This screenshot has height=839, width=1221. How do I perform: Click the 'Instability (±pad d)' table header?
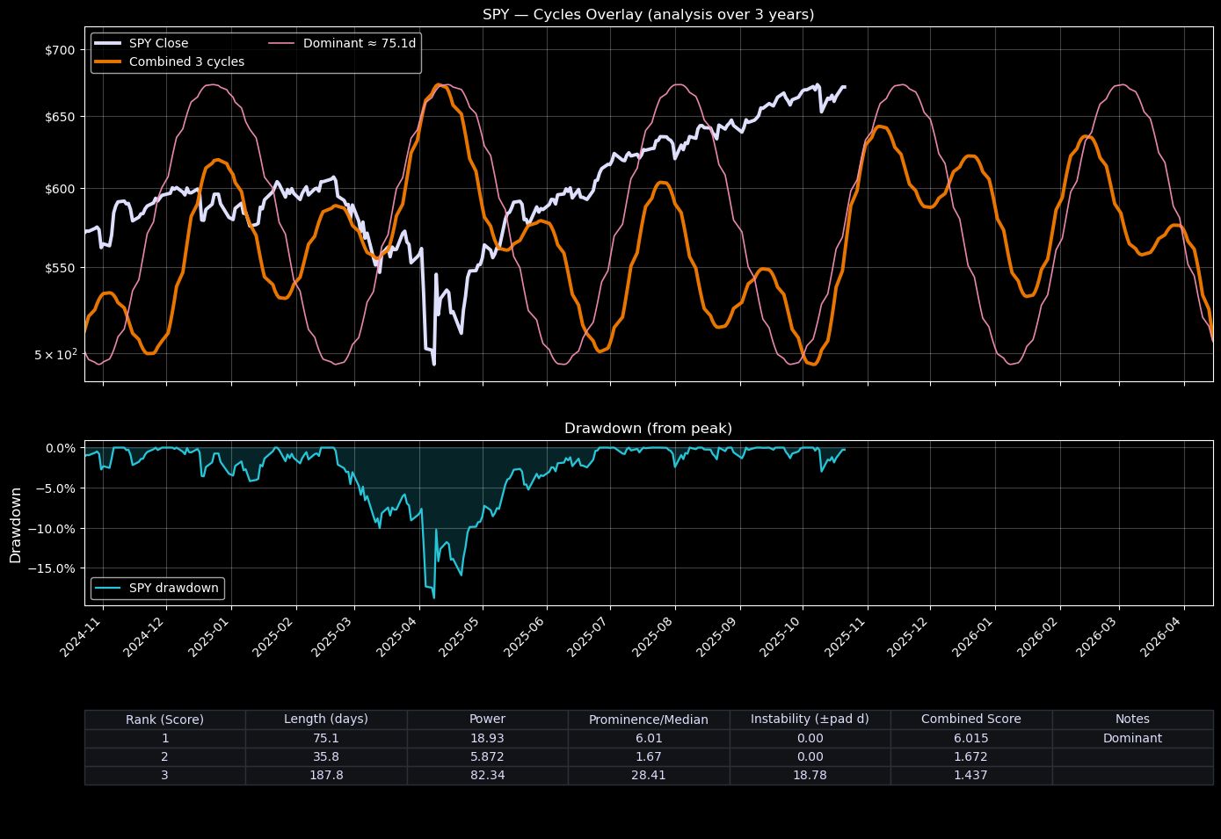[810, 720]
